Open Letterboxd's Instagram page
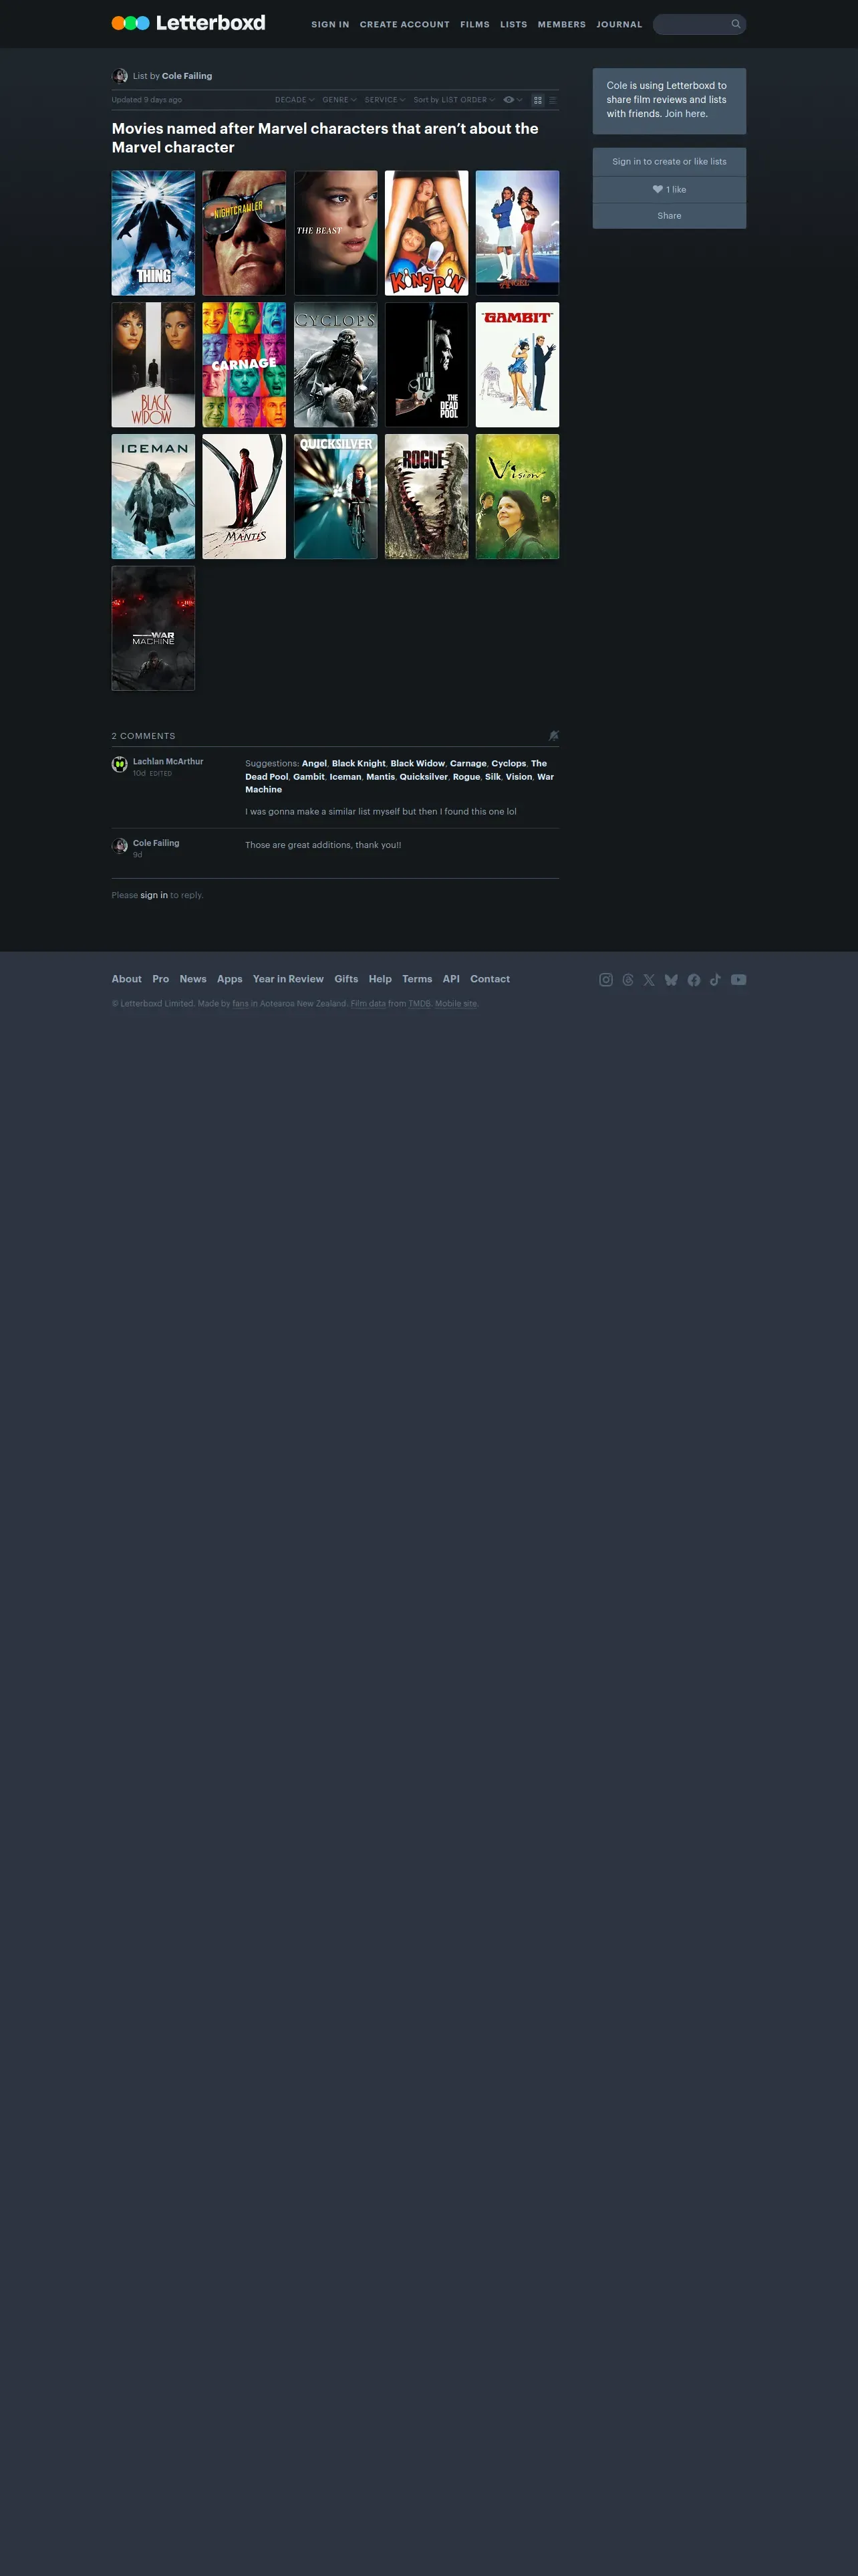858x2576 pixels. click(605, 980)
